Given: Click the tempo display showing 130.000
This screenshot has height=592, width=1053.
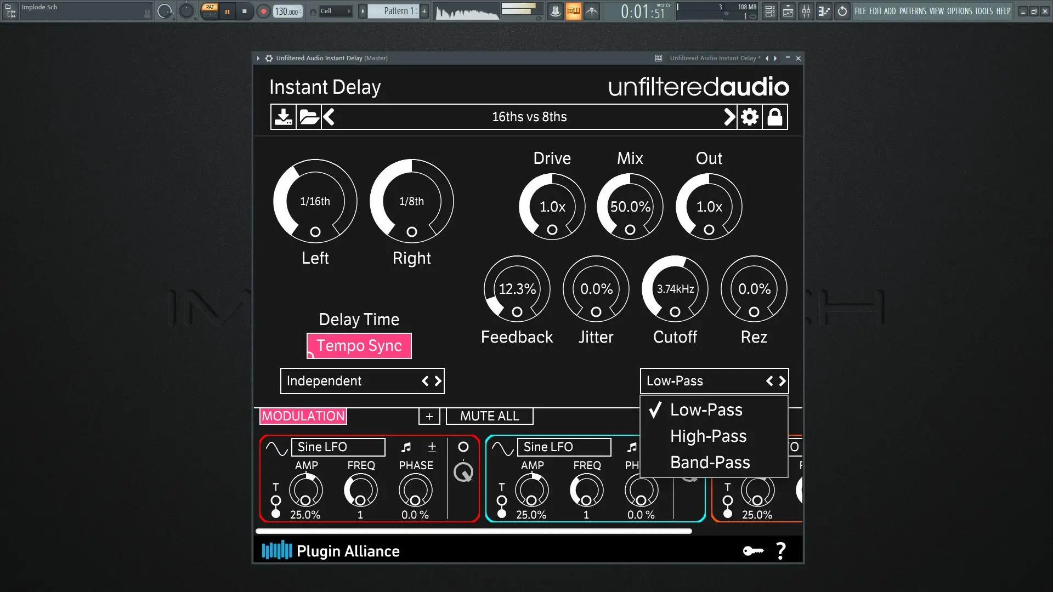Looking at the screenshot, I should 285,10.
